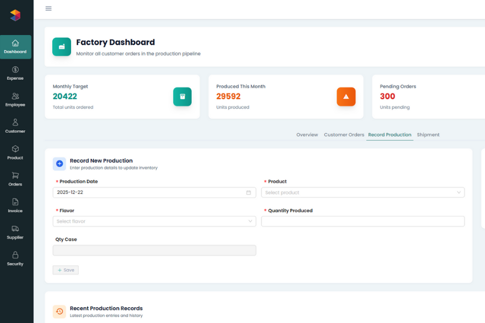The height and width of the screenshot is (323, 485).
Task: Click the calendar icon in Production Date
Action: point(248,193)
